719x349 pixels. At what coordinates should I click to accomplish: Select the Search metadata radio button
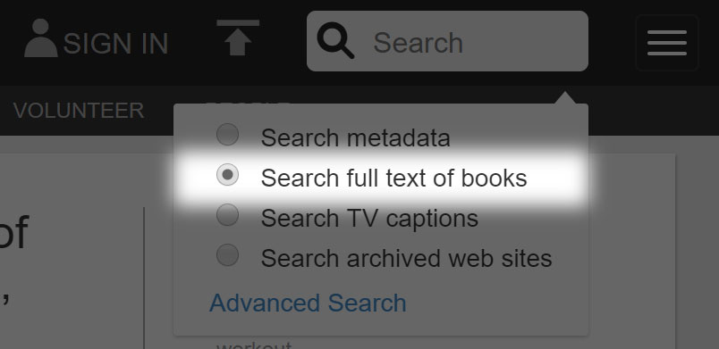[227, 135]
